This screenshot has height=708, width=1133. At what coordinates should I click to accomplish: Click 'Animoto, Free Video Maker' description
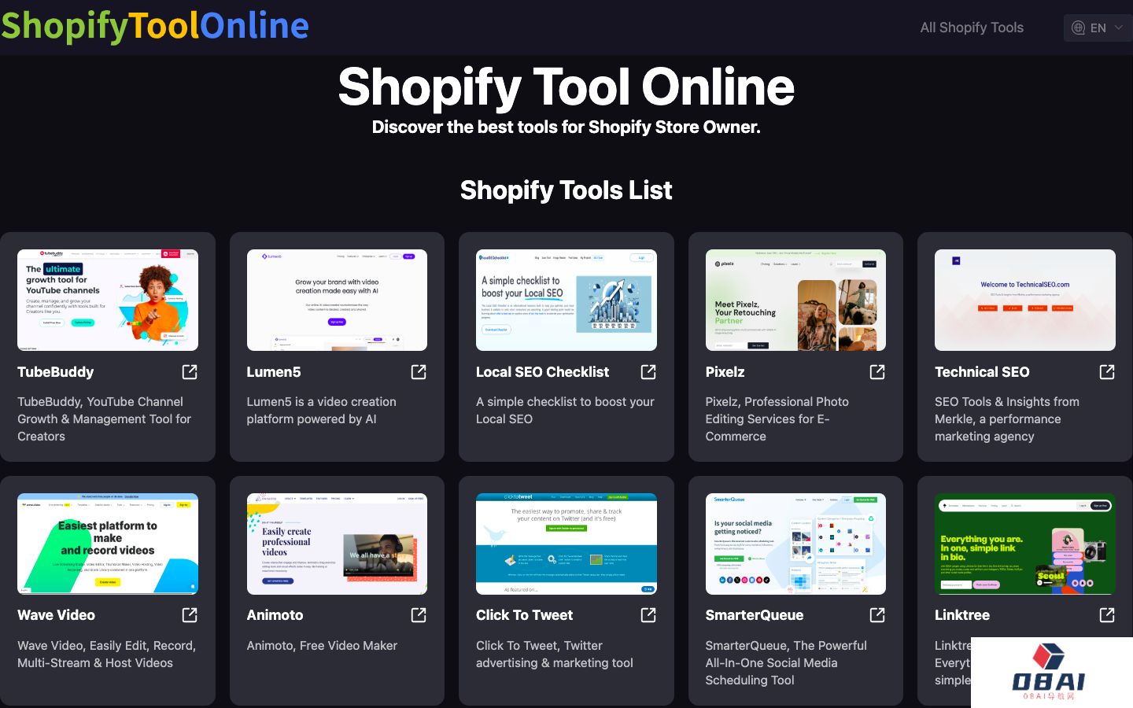click(322, 645)
